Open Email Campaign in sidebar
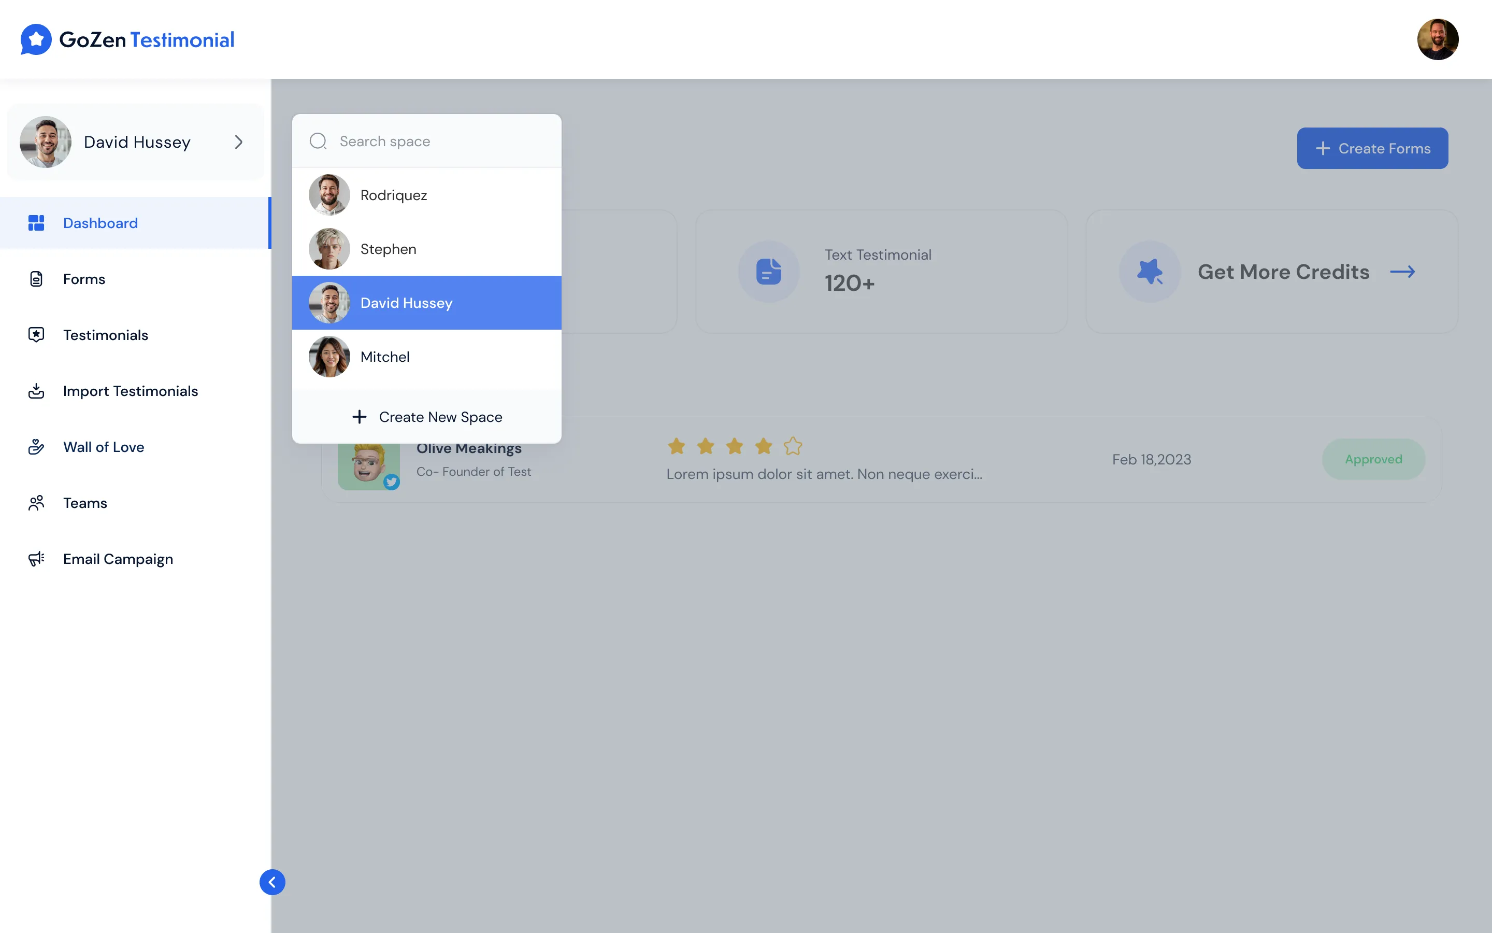1492x933 pixels. pos(136,559)
